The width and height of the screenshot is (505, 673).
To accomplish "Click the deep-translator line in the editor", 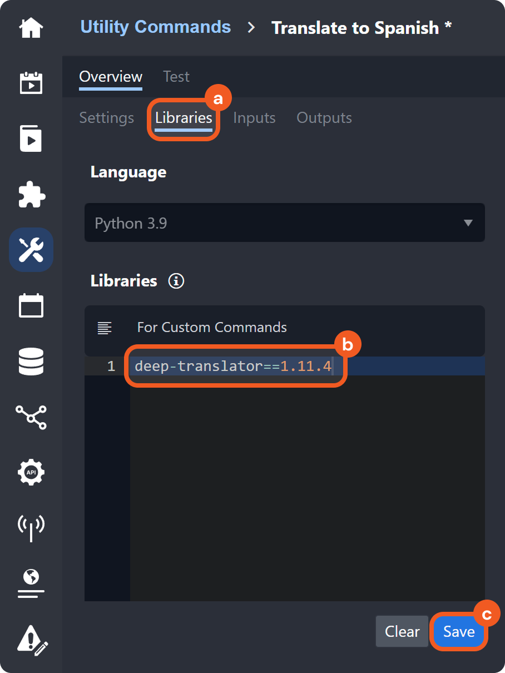I will tap(233, 367).
